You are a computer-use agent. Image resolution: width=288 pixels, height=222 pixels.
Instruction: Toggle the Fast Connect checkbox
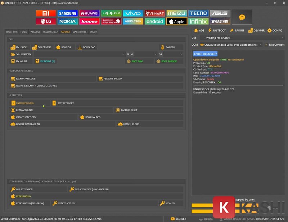[x=266, y=45]
